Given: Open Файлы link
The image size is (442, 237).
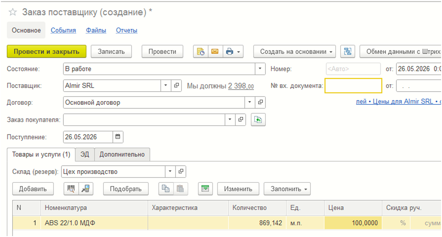Looking at the screenshot, I should click(x=96, y=30).
